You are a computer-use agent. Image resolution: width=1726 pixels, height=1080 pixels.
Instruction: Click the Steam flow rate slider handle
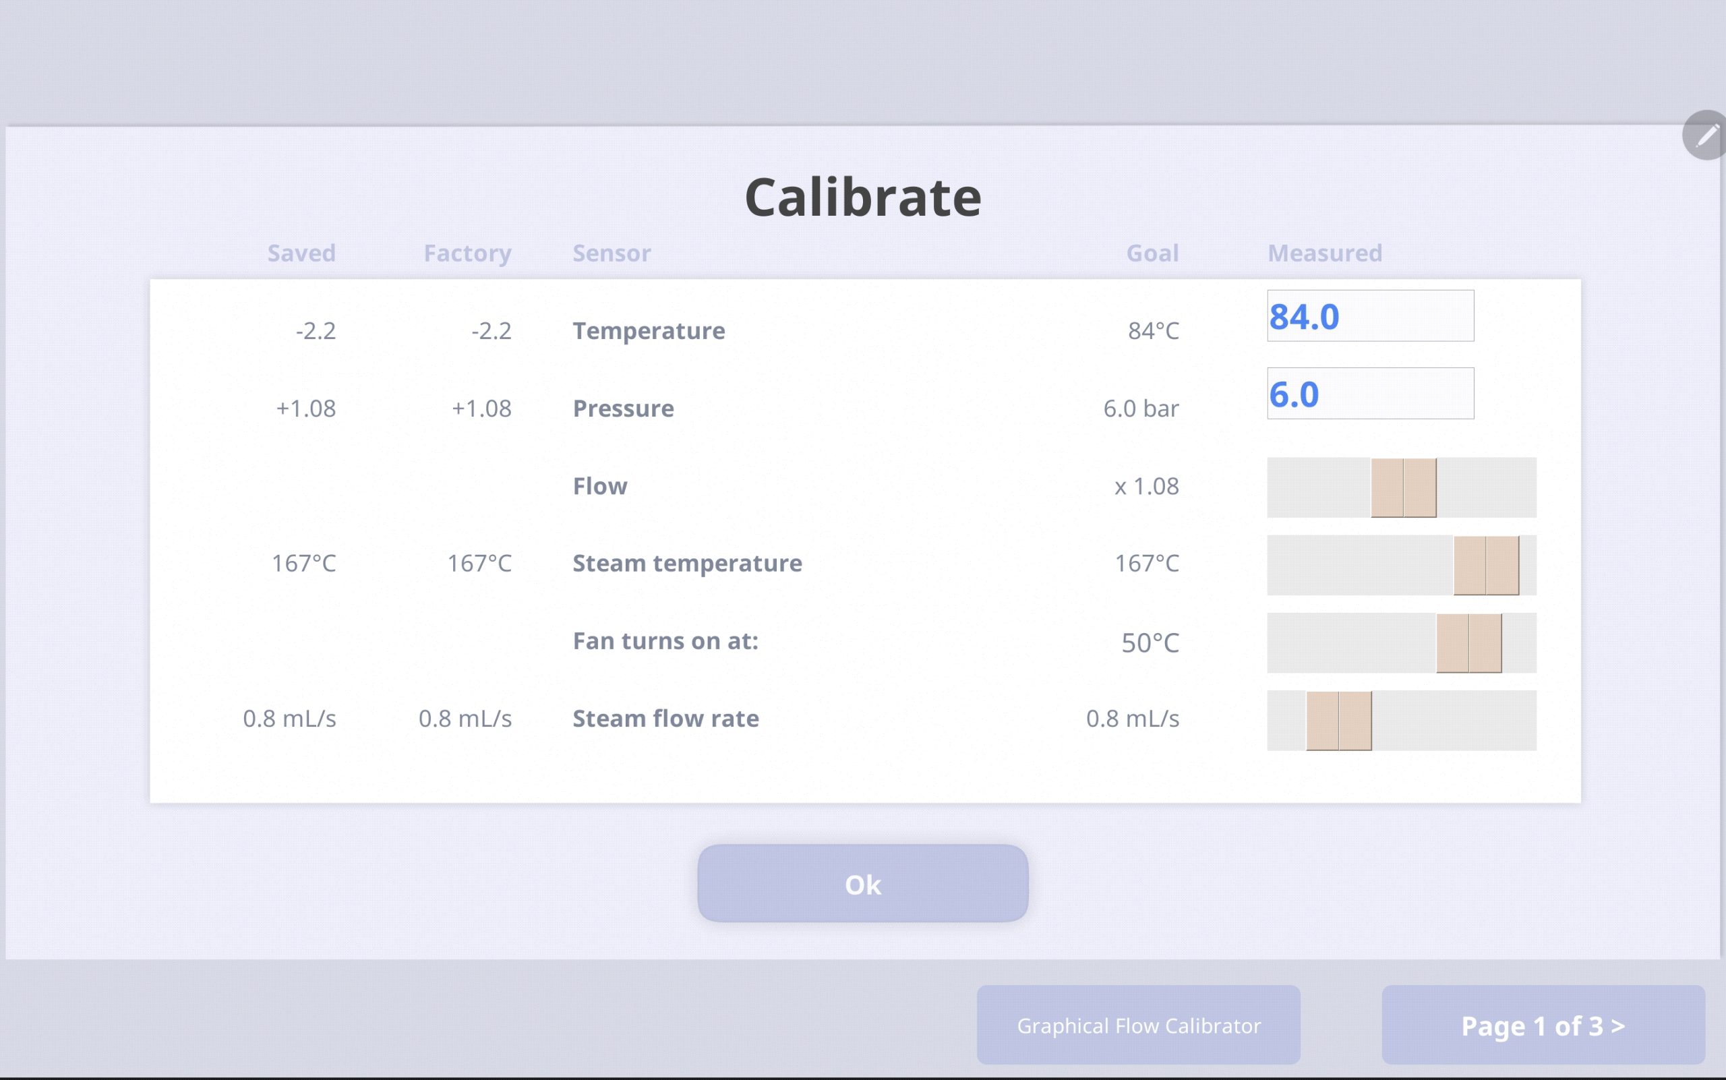1339,720
